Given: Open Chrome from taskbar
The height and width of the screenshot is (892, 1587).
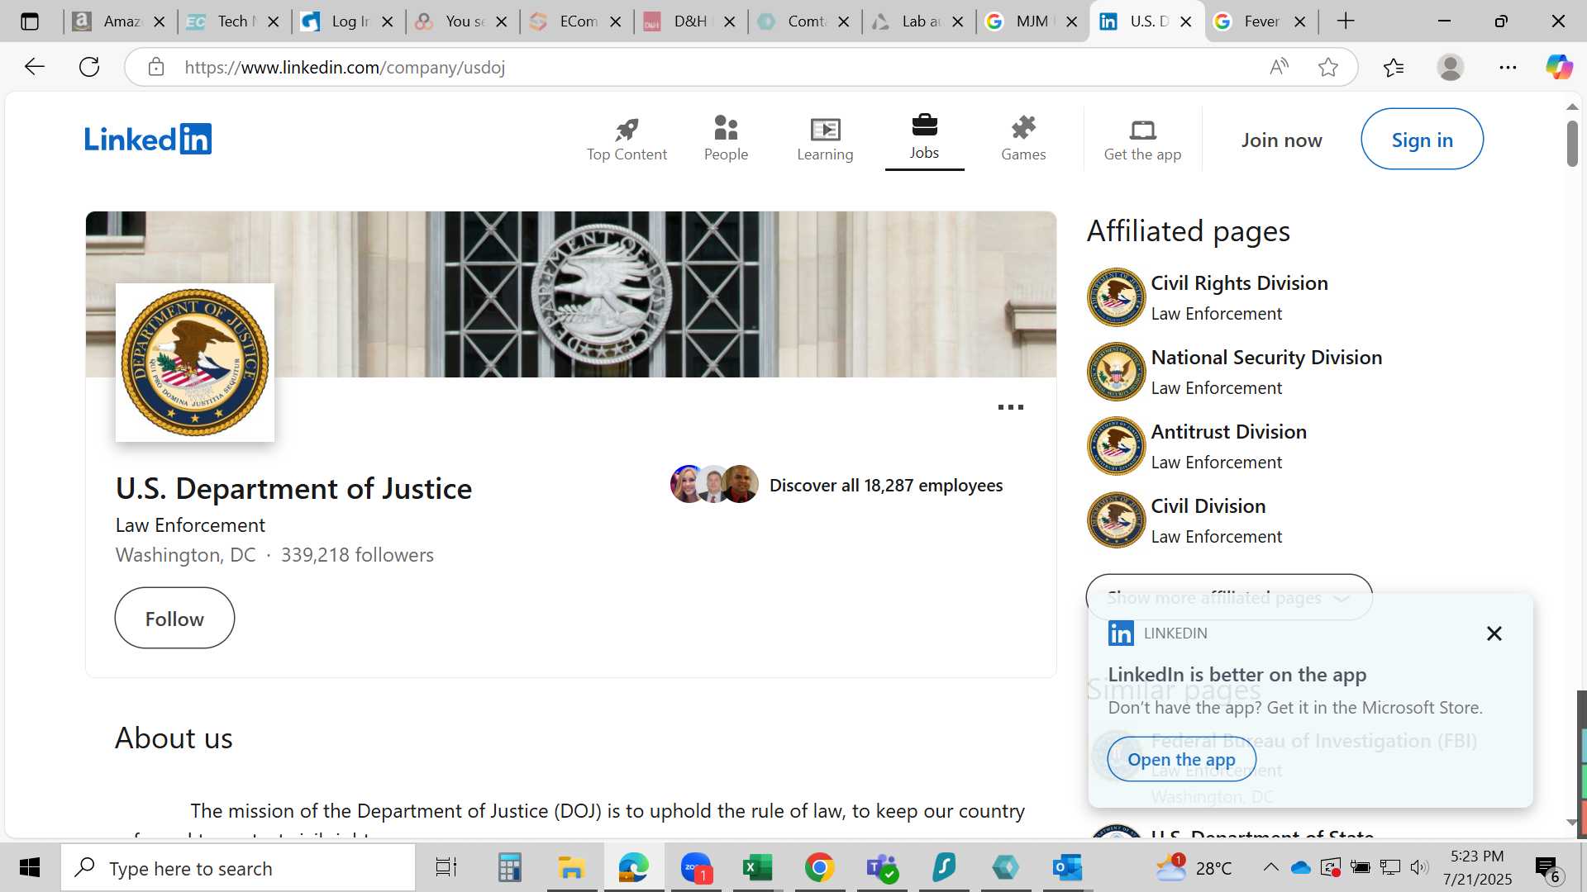Looking at the screenshot, I should click(819, 867).
